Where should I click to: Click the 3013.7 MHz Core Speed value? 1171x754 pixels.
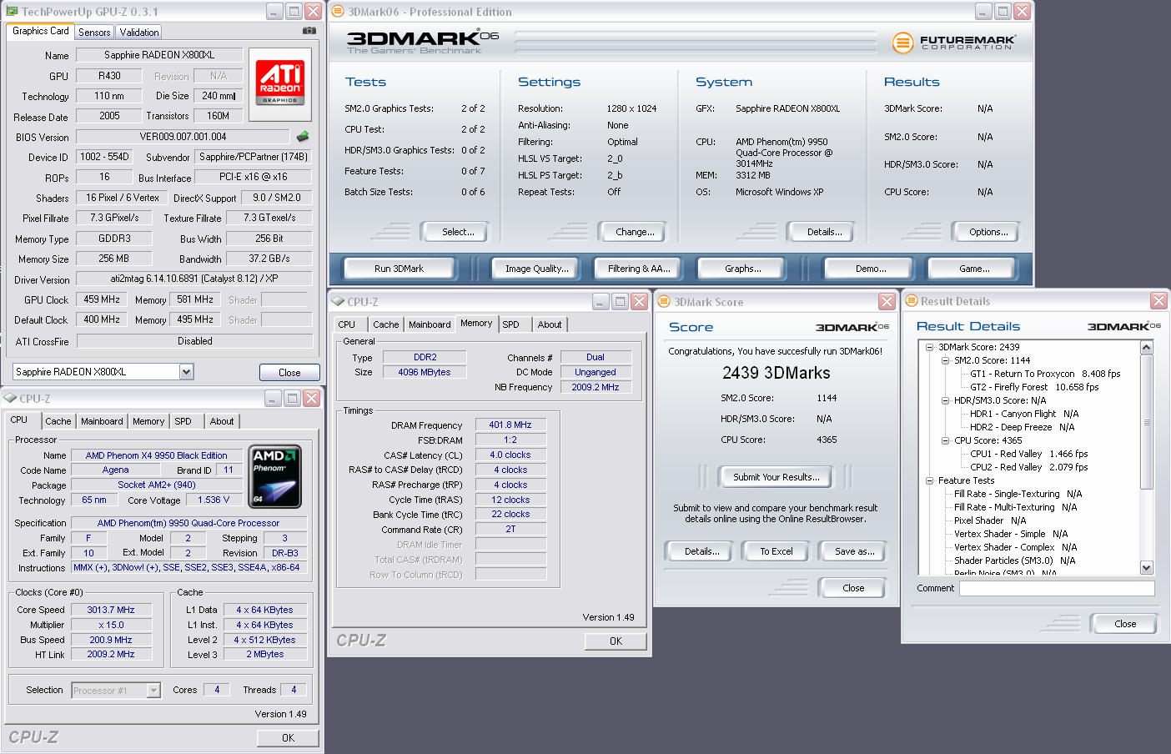(111, 610)
